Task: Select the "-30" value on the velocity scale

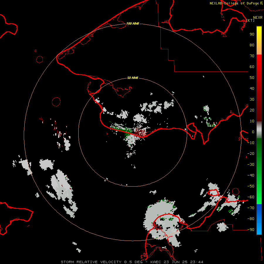Action: [x=251, y=165]
